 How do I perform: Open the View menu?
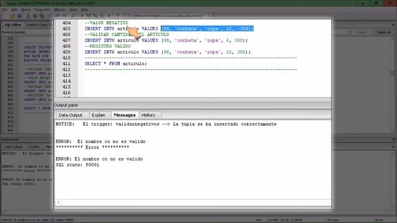[73, 10]
